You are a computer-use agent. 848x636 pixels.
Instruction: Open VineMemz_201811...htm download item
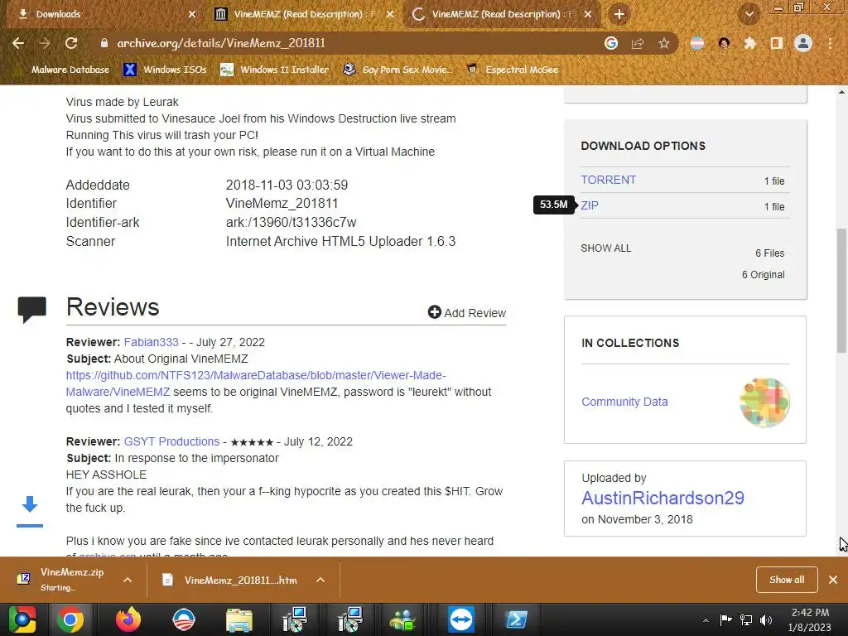click(232, 580)
